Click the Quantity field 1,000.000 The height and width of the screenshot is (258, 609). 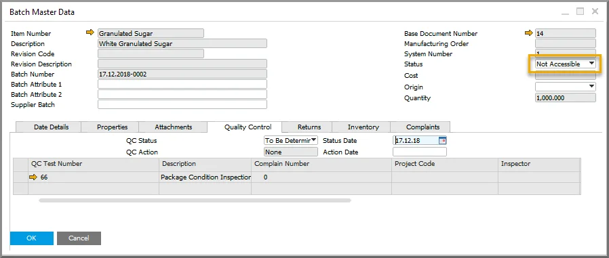(x=565, y=98)
